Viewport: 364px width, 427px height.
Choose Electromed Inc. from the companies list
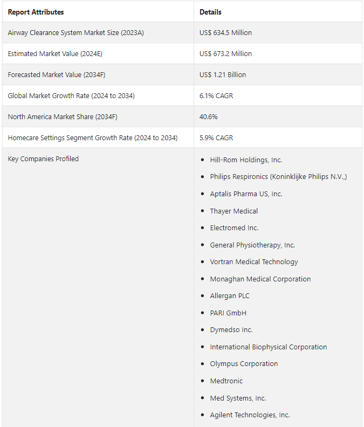pyautogui.click(x=234, y=228)
